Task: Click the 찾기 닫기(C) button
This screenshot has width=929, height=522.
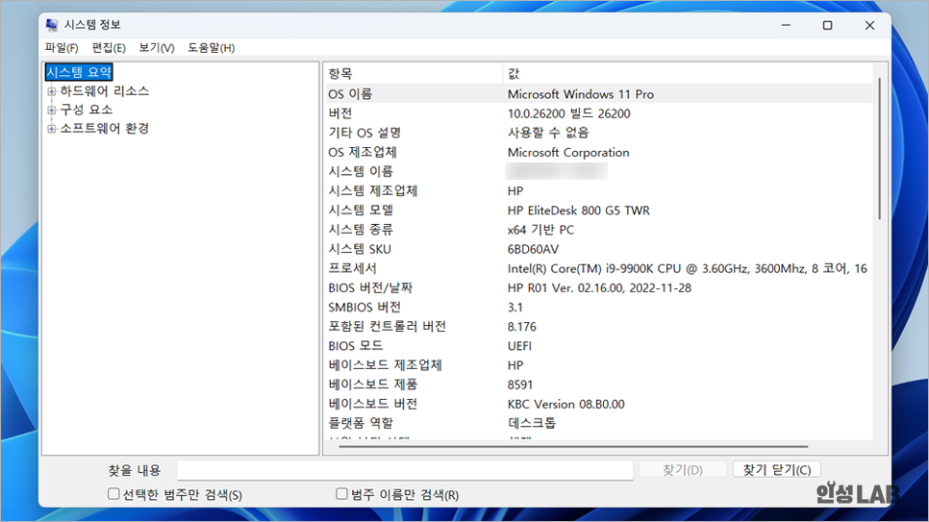Action: pos(777,470)
